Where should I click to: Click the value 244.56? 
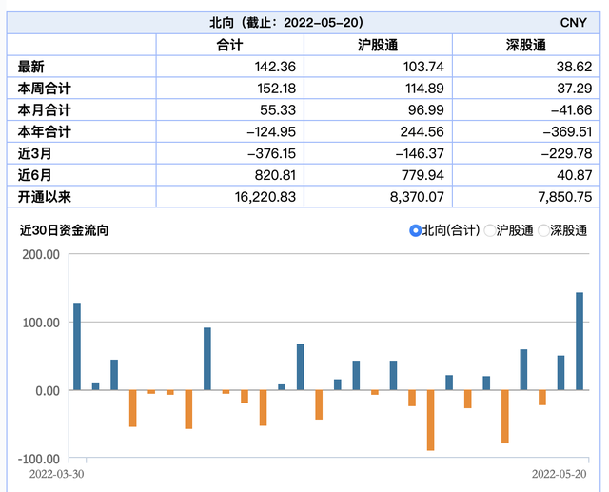(x=422, y=131)
